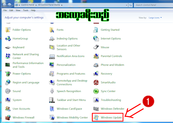Expand the View by Large icons dropdown

tap(155, 18)
